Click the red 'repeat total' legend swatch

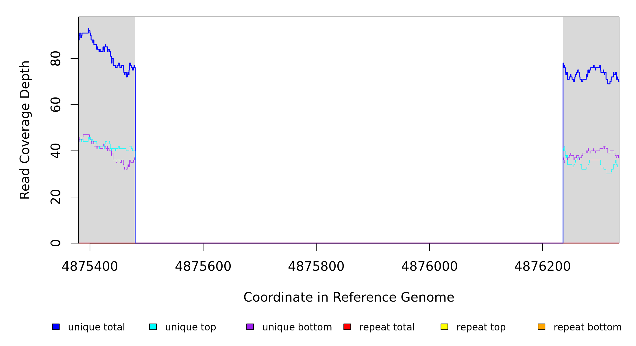pos(347,327)
